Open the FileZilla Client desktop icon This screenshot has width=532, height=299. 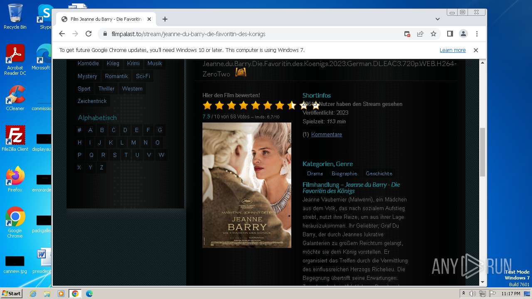(x=15, y=139)
